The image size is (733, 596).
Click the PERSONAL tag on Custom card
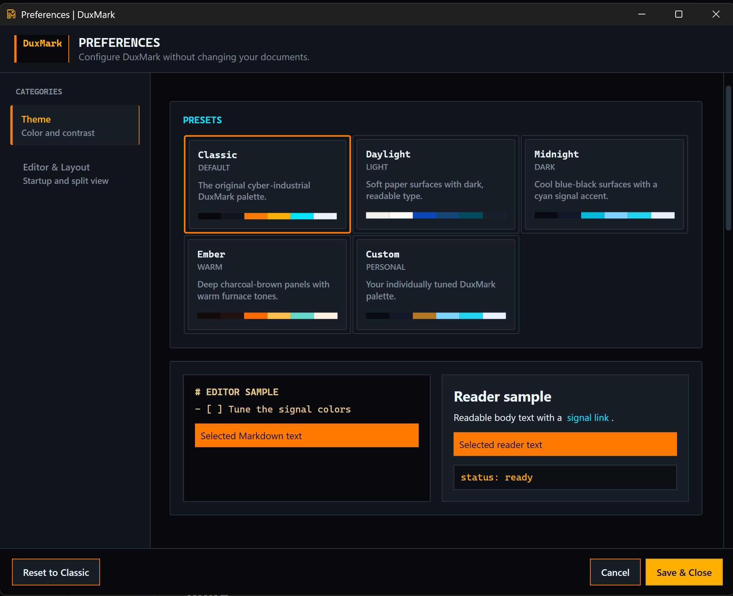(386, 267)
